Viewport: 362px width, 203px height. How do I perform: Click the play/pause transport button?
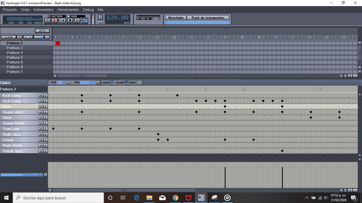pyautogui.click(x=62, y=20)
